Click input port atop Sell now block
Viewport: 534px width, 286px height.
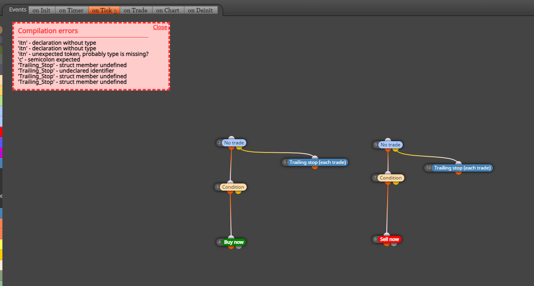click(x=386, y=235)
